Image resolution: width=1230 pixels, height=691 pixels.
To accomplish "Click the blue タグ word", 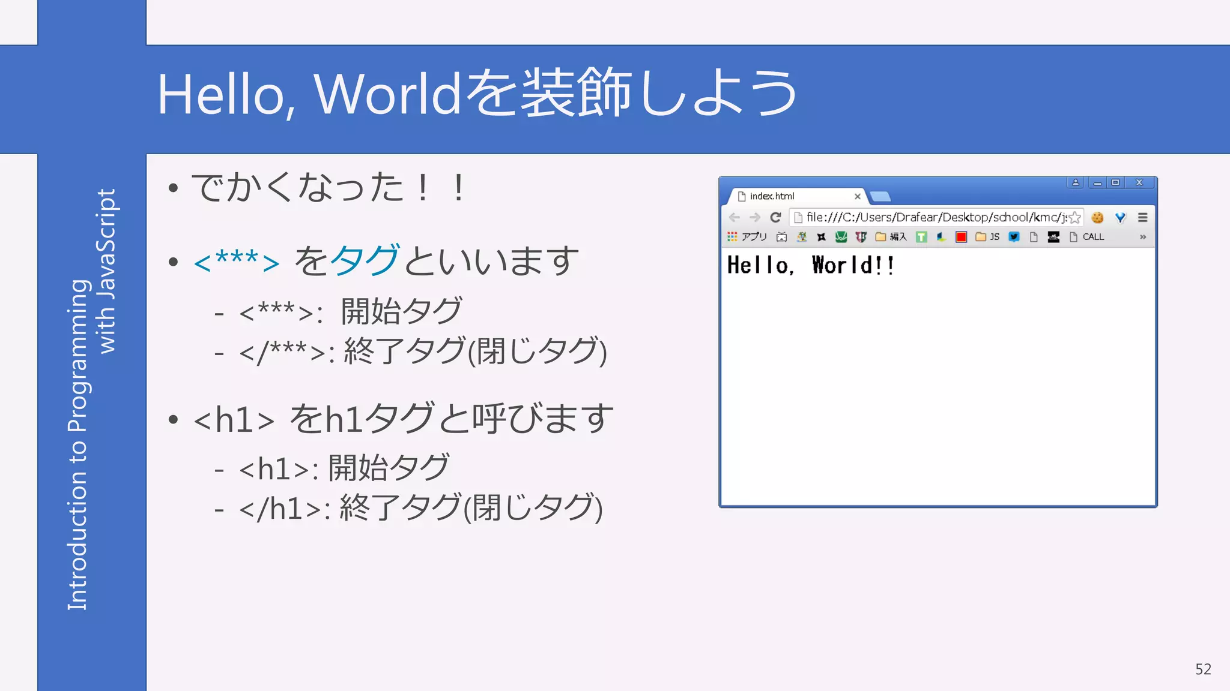I will tap(366, 261).
